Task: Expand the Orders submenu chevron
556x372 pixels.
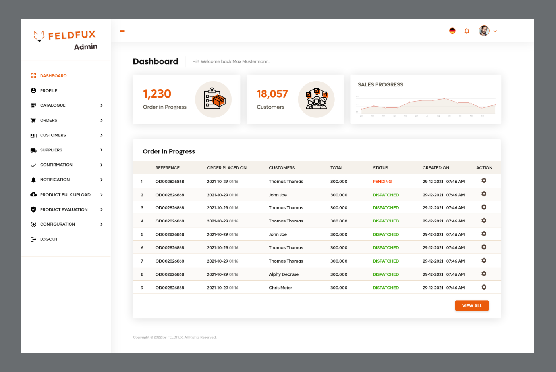Action: pyautogui.click(x=102, y=121)
